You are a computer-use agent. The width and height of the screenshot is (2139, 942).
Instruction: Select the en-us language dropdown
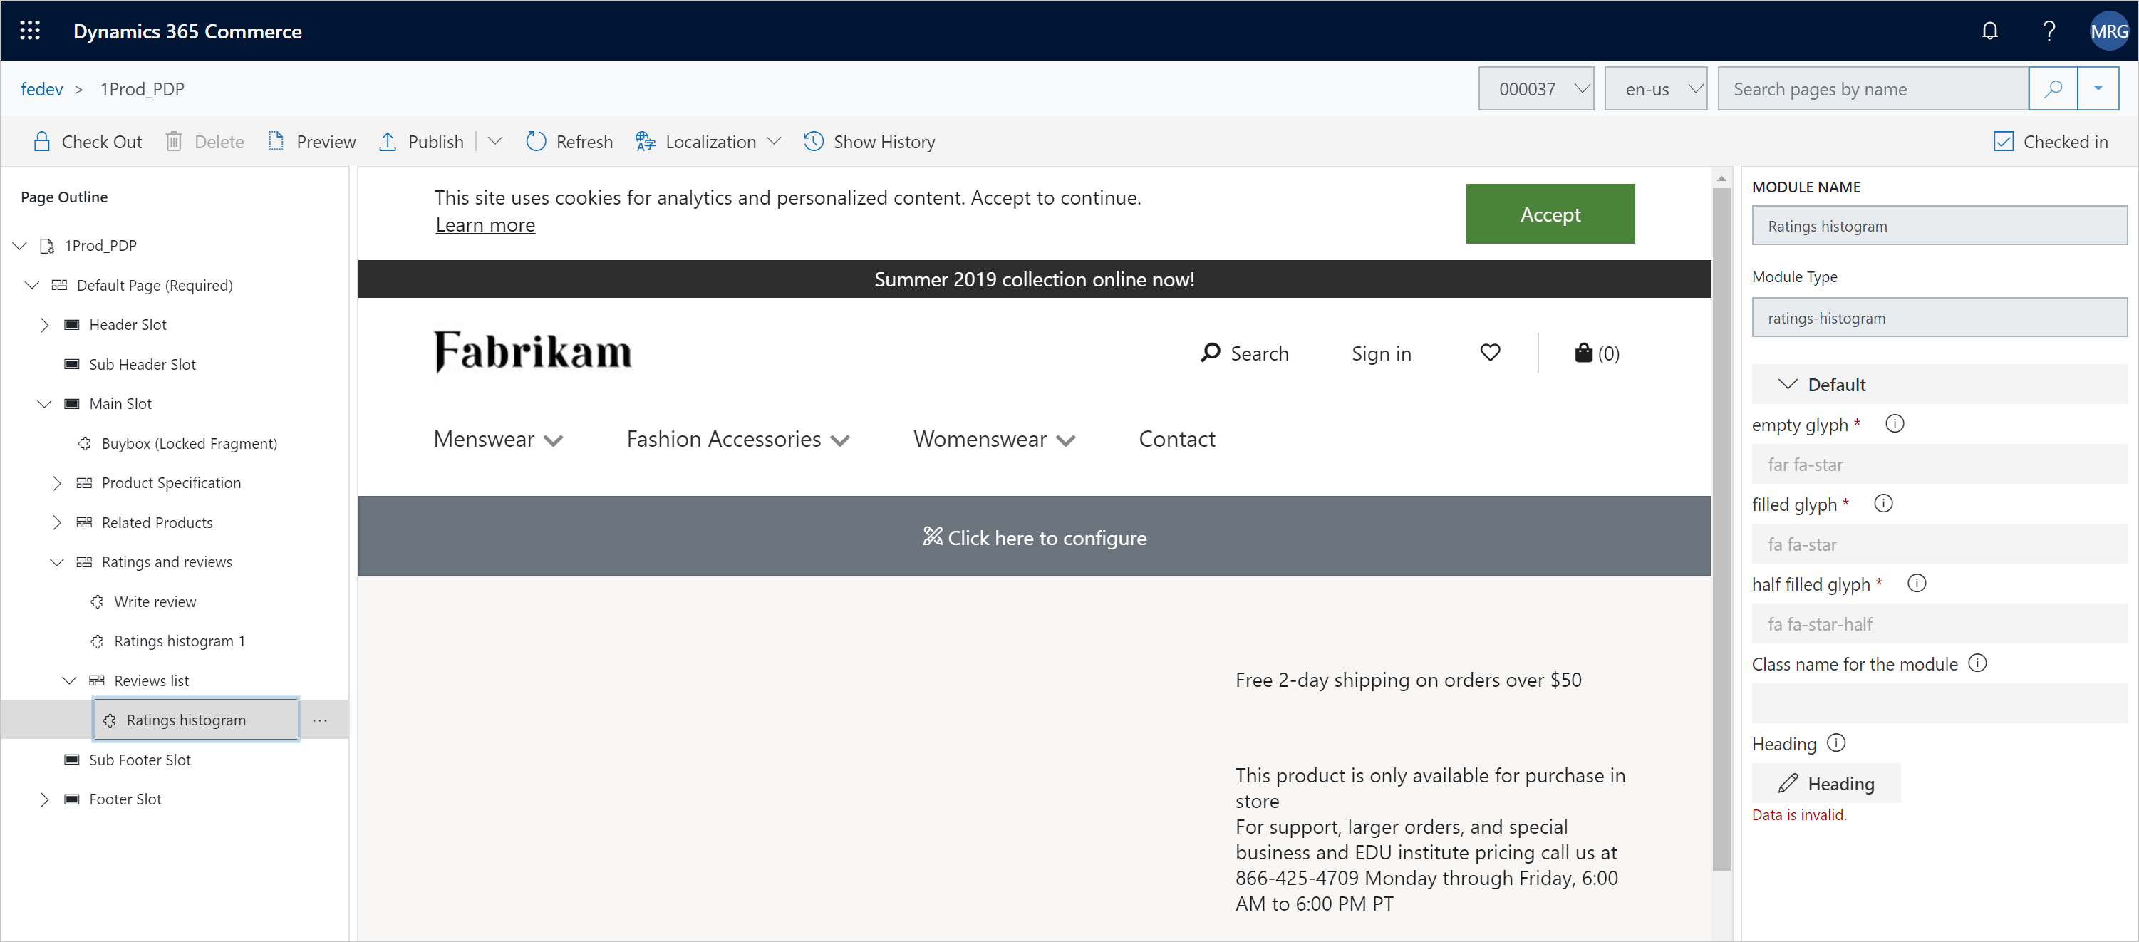[1656, 88]
